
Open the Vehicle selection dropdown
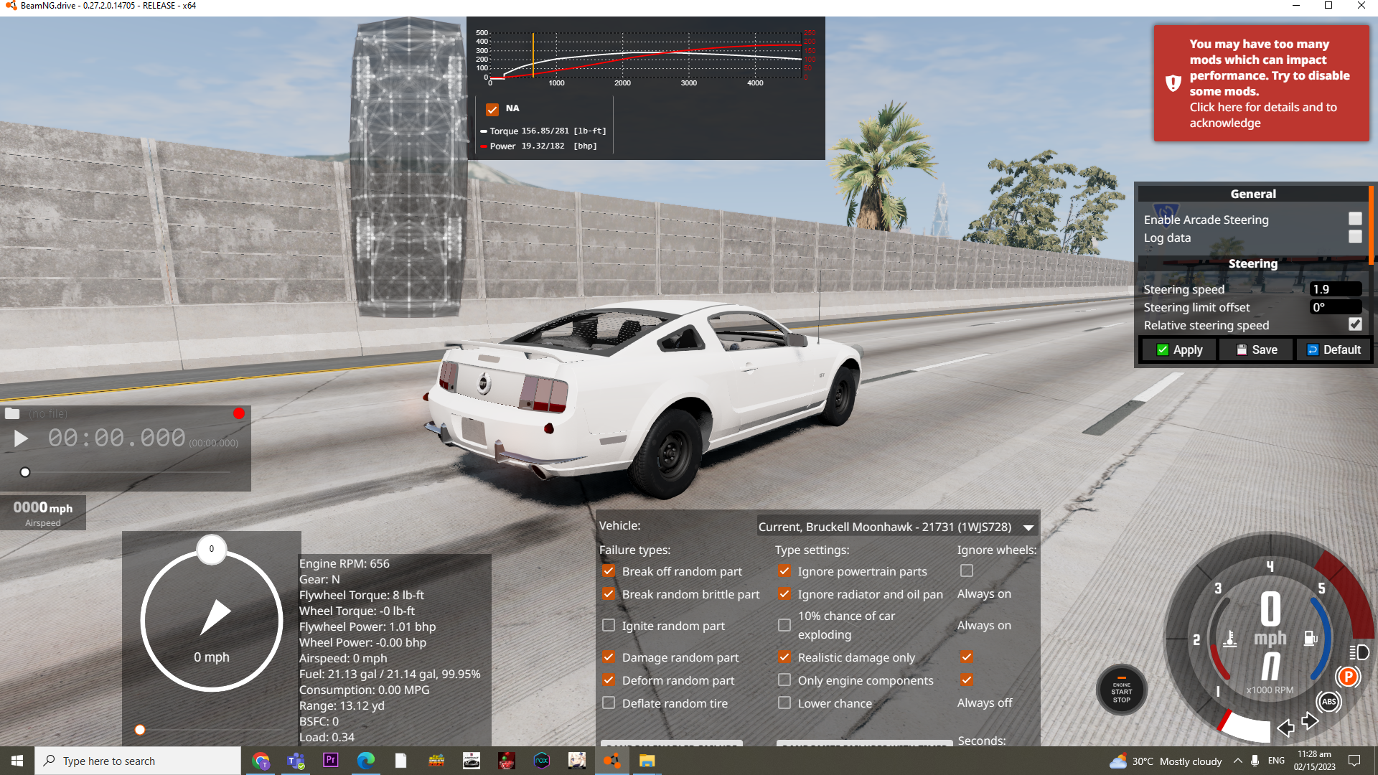[897, 527]
